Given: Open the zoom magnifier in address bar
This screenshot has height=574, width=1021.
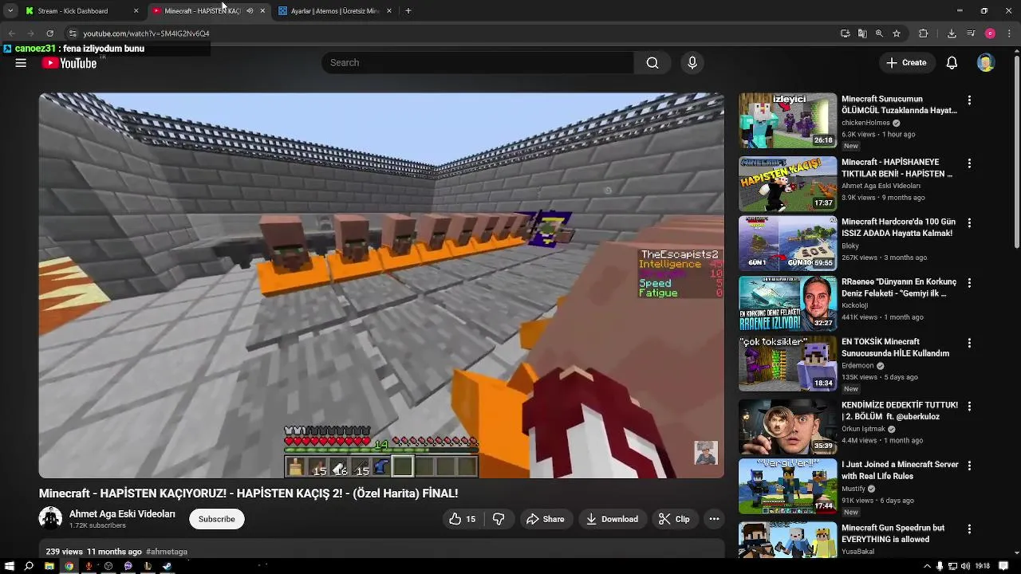Looking at the screenshot, I should click(x=879, y=33).
